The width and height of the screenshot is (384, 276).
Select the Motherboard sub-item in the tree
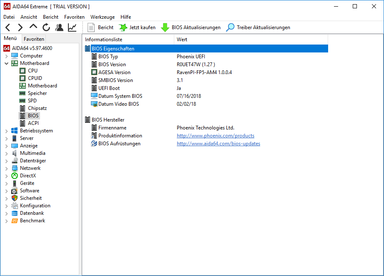pyautogui.click(x=43, y=86)
